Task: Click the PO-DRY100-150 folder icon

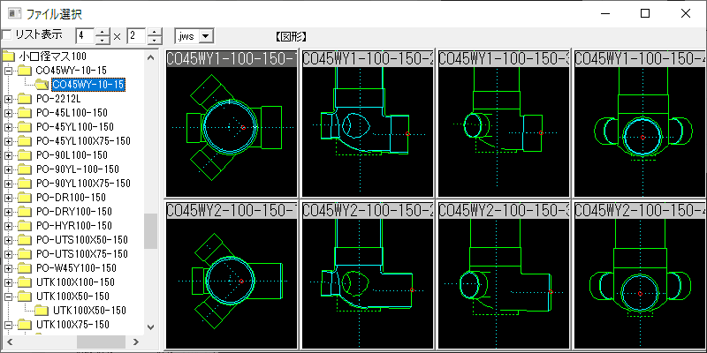Action: tap(25, 212)
